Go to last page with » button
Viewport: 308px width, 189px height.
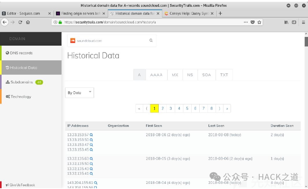click(227, 108)
